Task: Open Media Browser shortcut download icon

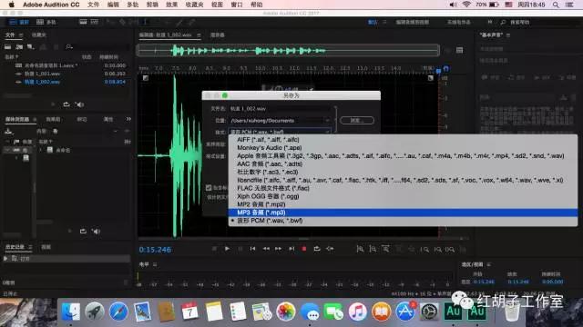Action: point(8,131)
